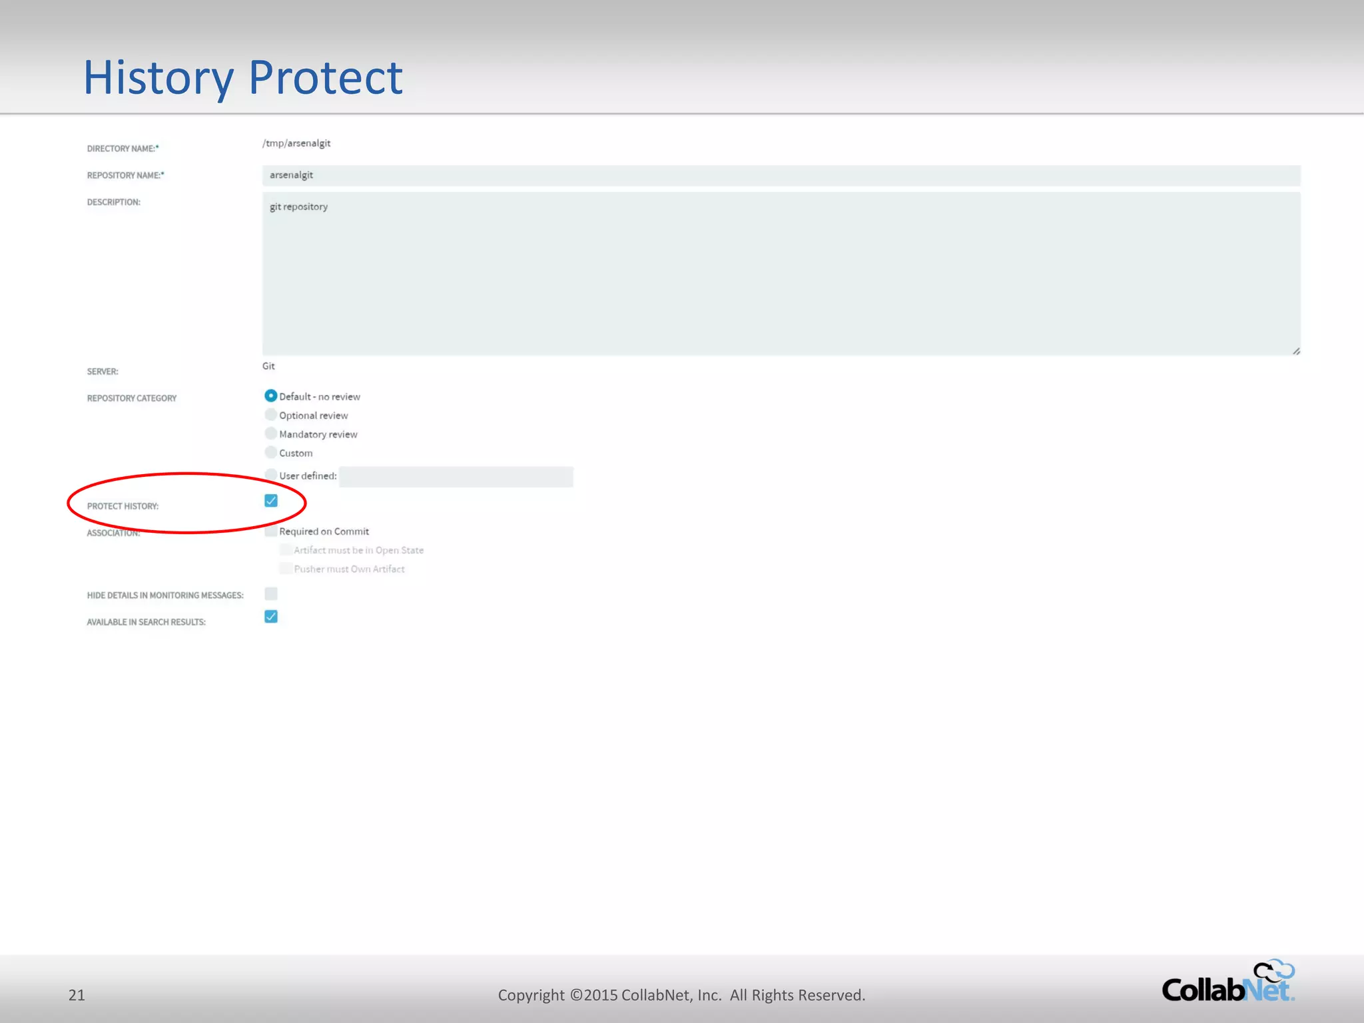Click the copyright footer text

[x=681, y=995]
